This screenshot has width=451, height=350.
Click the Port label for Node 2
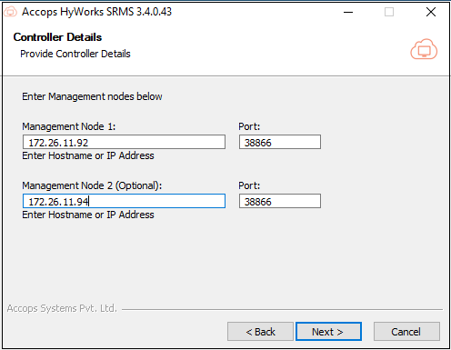[x=249, y=185]
